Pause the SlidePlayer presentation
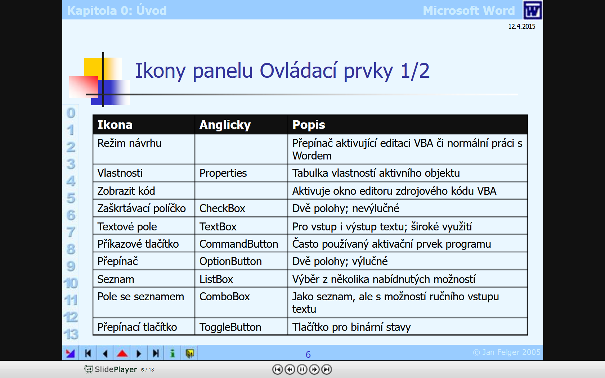The image size is (605, 378). [x=302, y=369]
